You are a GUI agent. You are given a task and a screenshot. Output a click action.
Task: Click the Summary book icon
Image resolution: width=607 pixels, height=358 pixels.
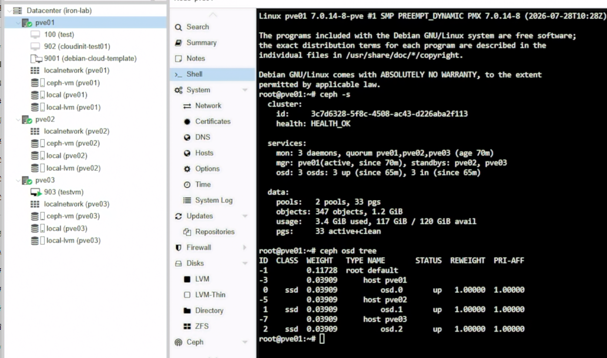click(179, 42)
